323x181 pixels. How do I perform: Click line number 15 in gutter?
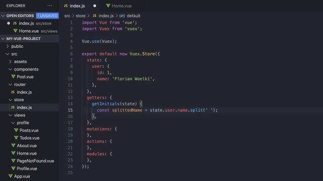(x=70, y=110)
